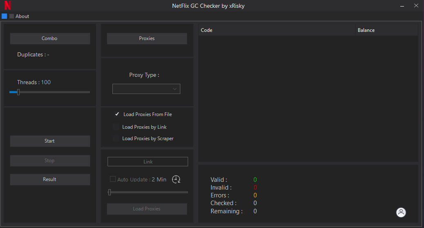This screenshot has height=228, width=424.
Task: Enable Load Proxies by Scraper
Action: [x=116, y=139]
